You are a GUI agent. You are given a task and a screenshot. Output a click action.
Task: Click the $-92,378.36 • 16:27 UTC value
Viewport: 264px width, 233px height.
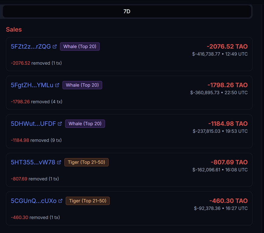pos(221,208)
